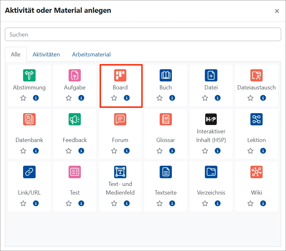
Task: Mark the Test activity as favorite
Action: 68,203
